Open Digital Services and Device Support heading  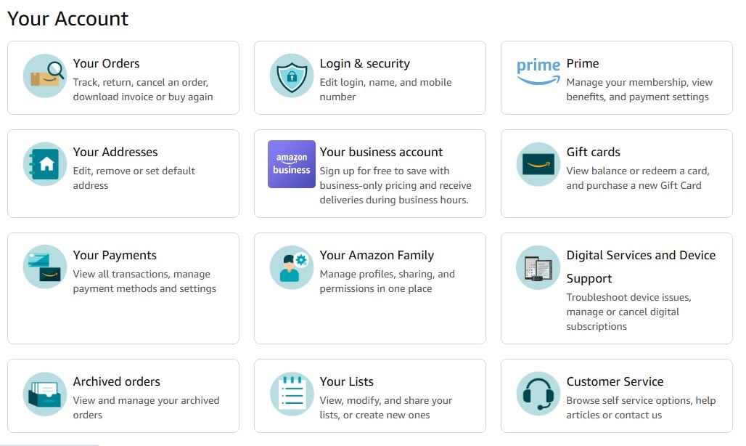(640, 256)
